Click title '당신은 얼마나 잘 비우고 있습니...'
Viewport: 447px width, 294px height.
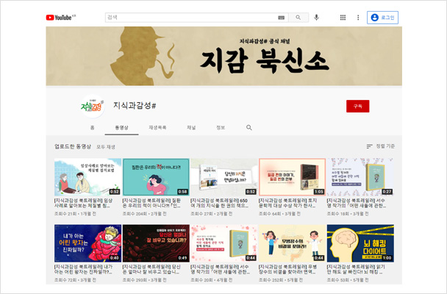(151, 269)
